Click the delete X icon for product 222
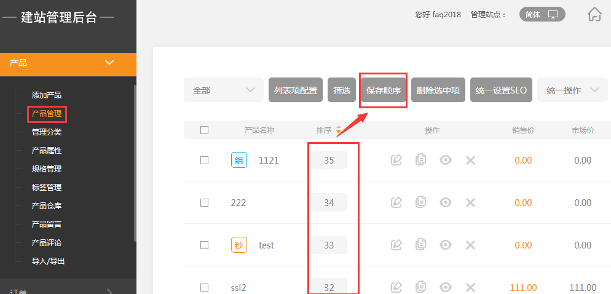 (x=470, y=202)
